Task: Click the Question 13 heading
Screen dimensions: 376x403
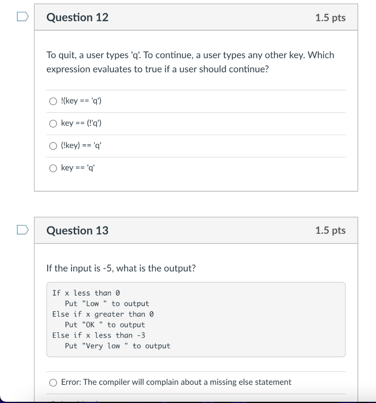Action: (77, 231)
